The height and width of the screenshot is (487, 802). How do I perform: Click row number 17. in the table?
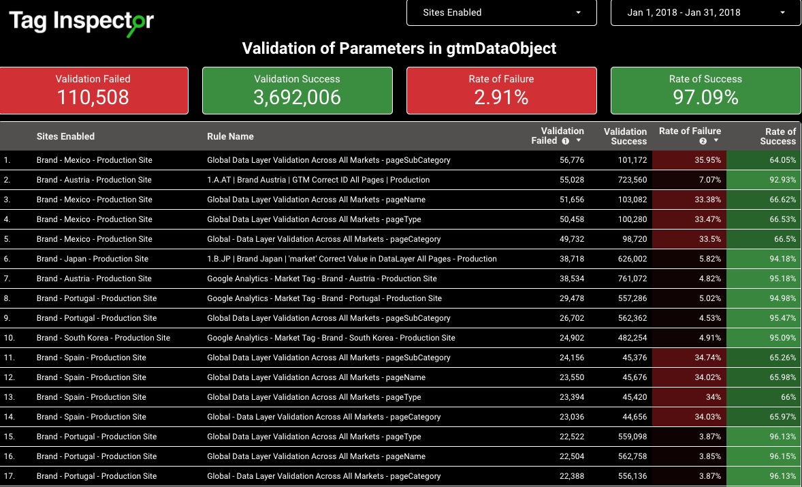(10, 475)
